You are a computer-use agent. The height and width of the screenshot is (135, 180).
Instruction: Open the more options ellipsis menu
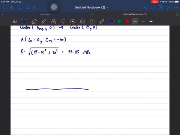[176, 7]
